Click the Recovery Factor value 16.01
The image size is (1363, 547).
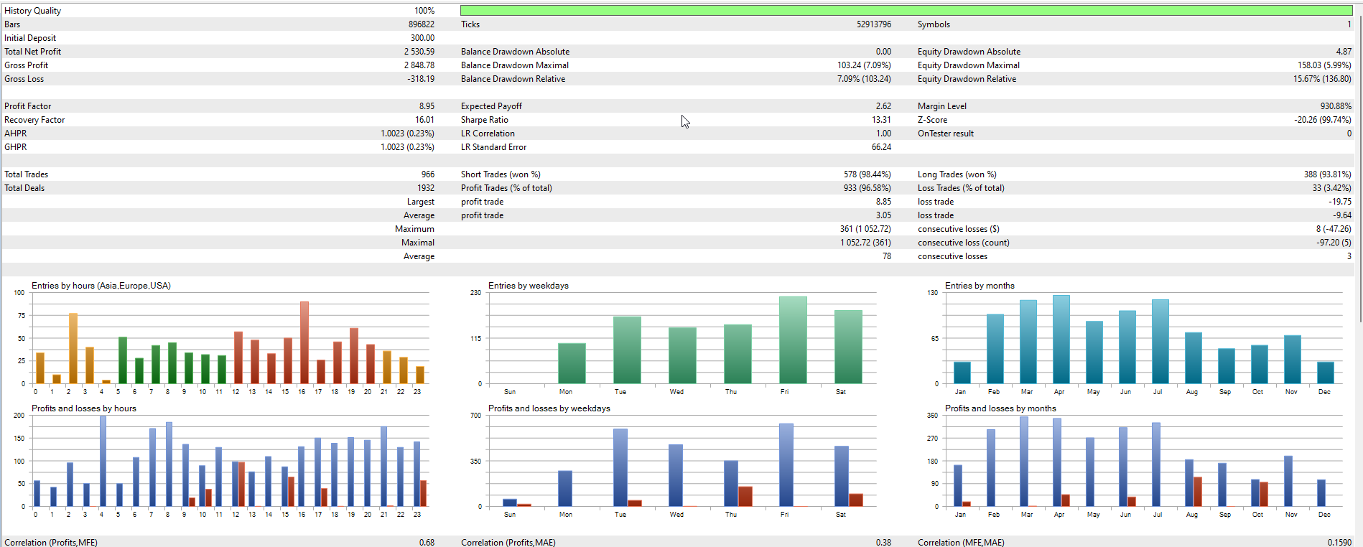(424, 120)
